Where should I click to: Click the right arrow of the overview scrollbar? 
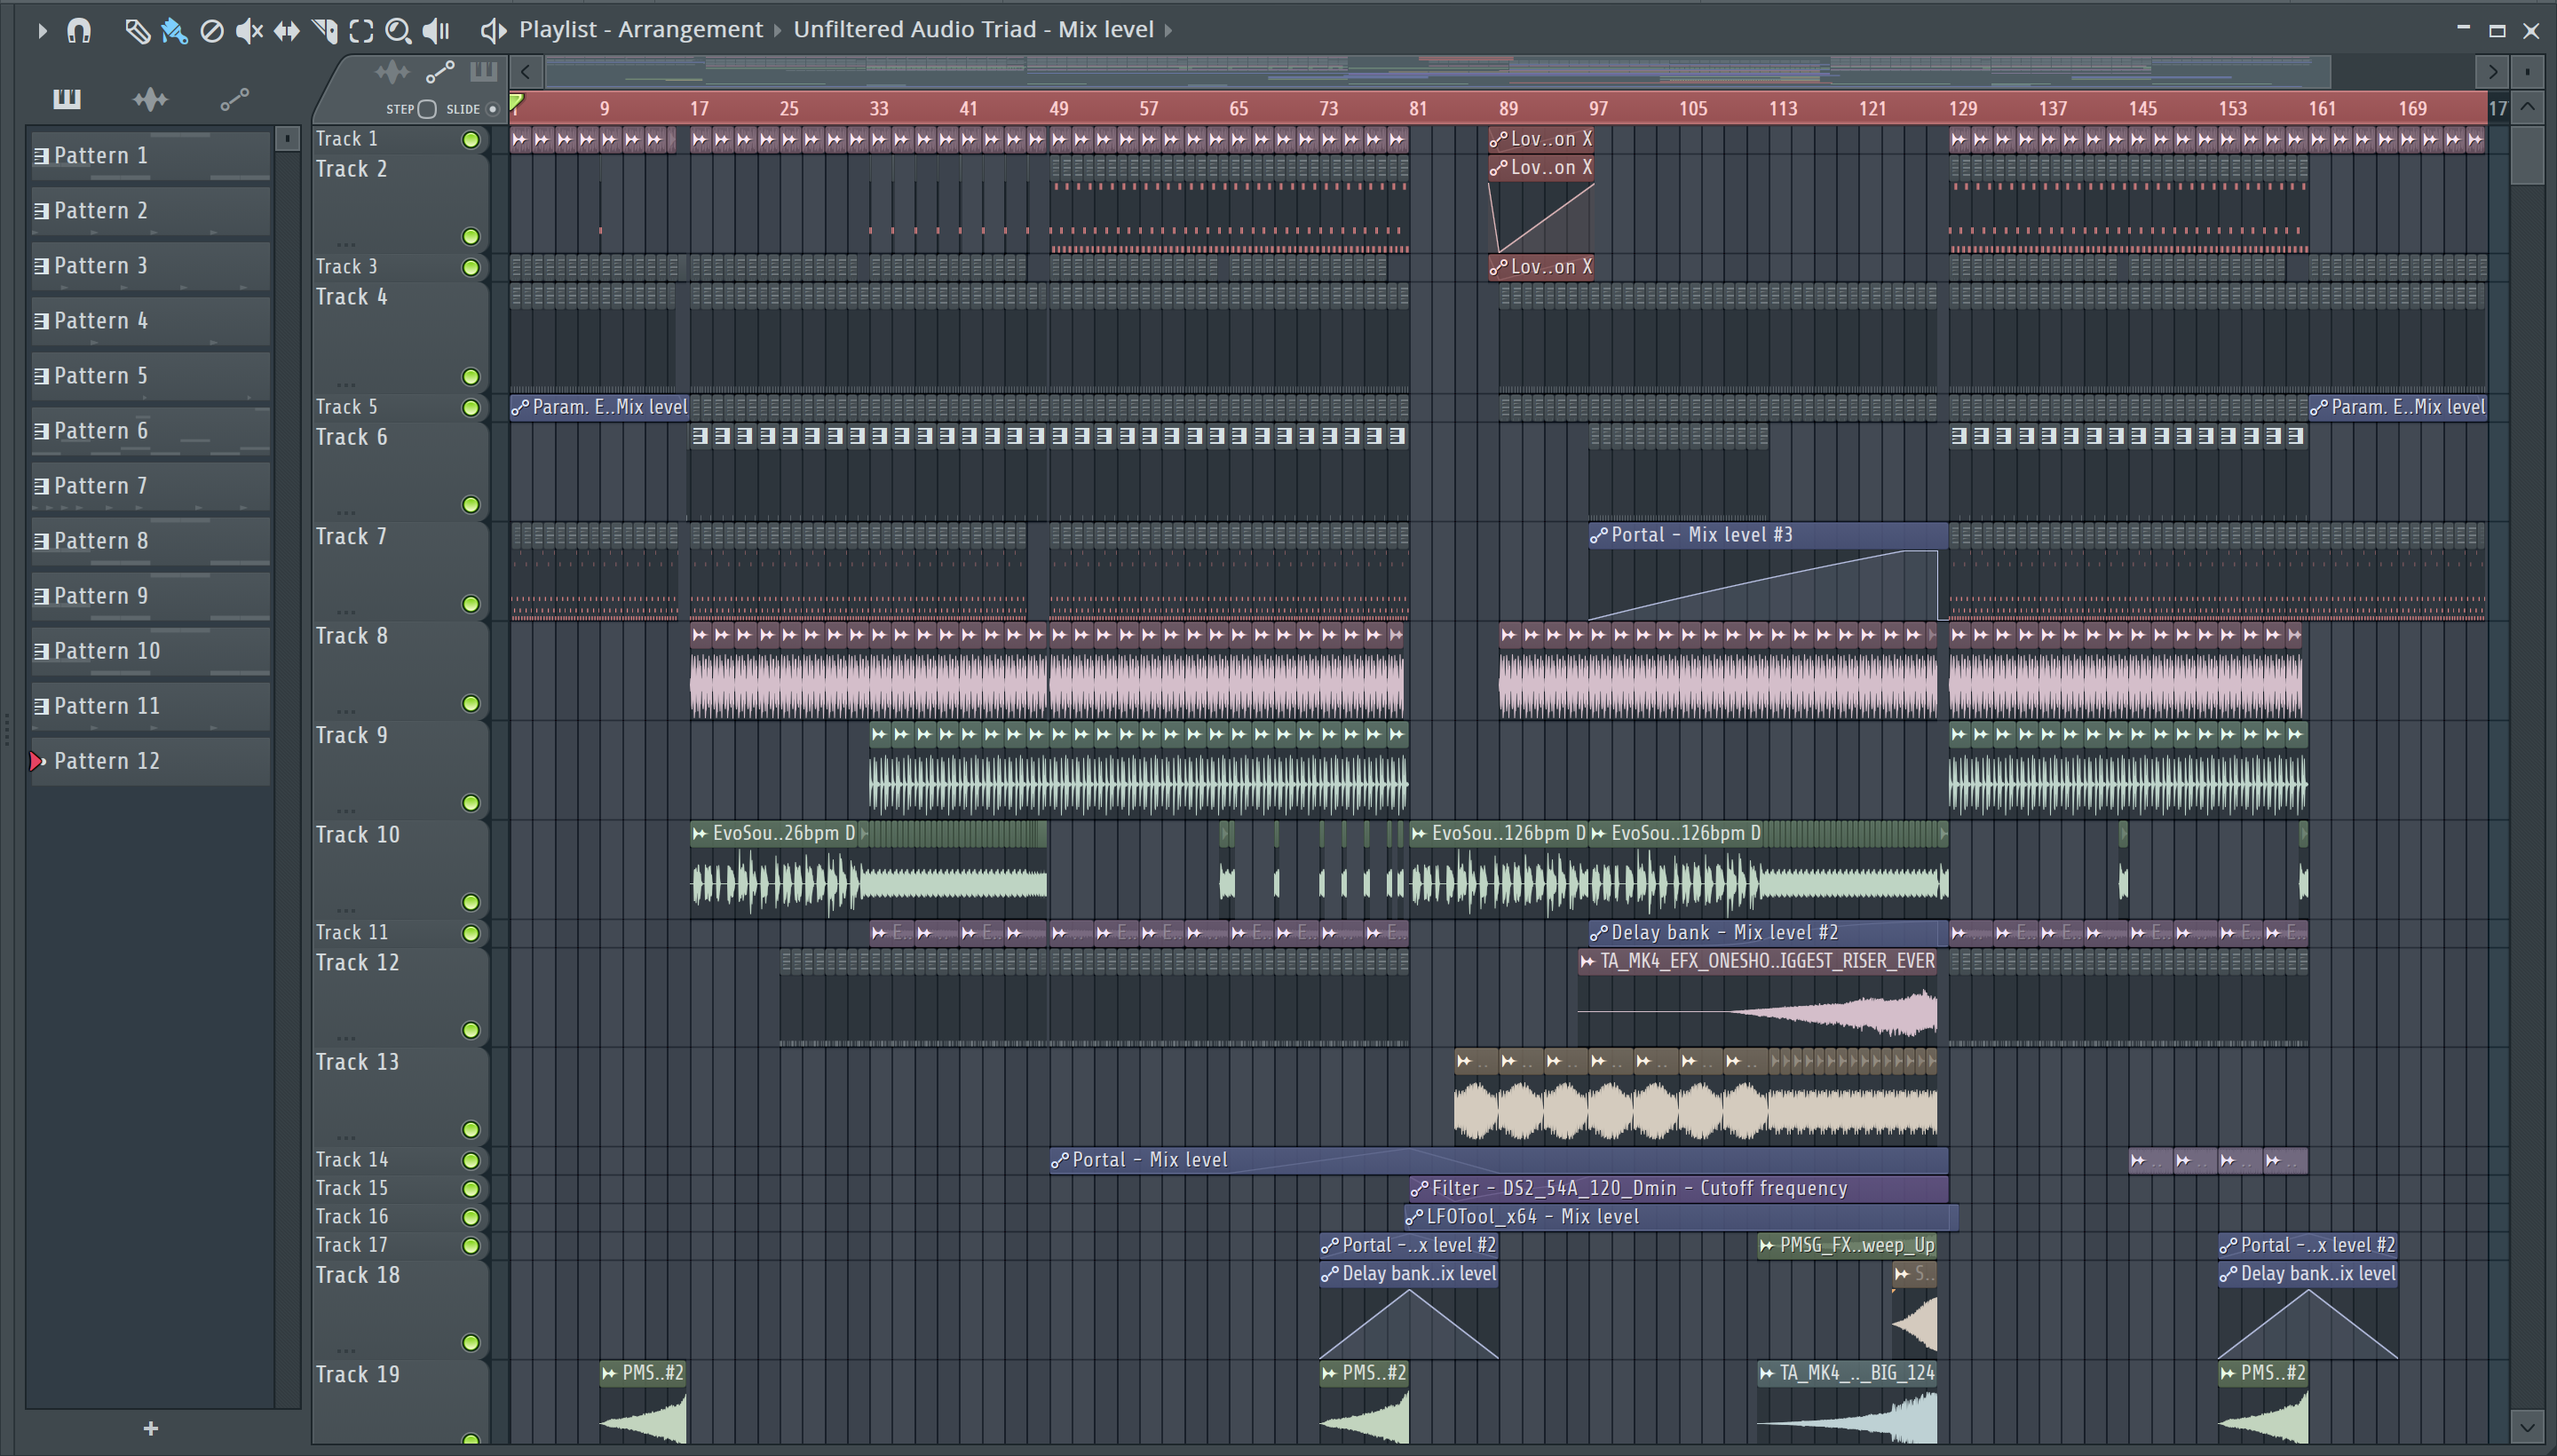click(x=2492, y=72)
